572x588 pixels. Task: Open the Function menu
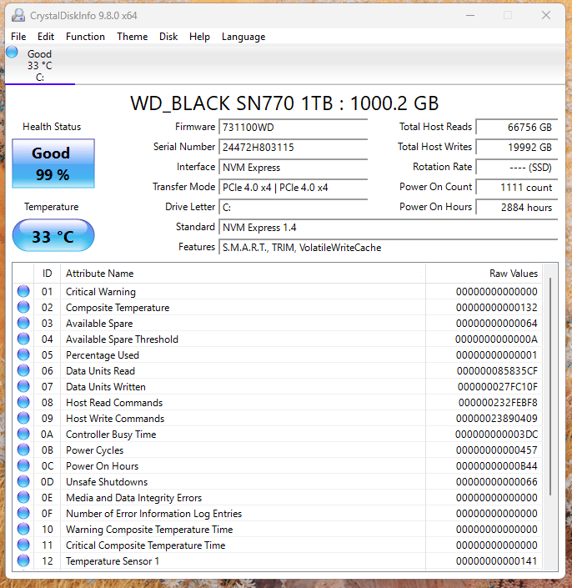[x=85, y=37]
